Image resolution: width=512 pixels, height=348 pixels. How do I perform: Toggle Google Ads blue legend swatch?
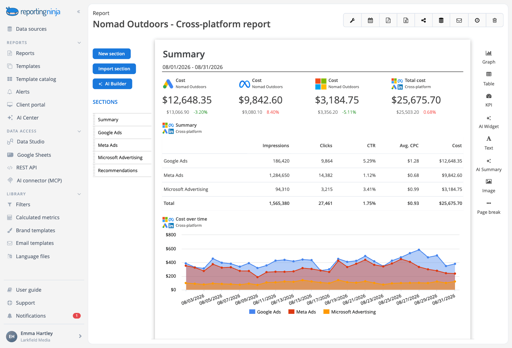coord(252,312)
